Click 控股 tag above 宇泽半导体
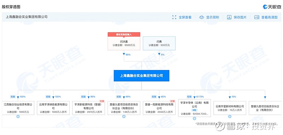The width and height of the screenshot is (283, 135). pyautogui.click(x=189, y=96)
